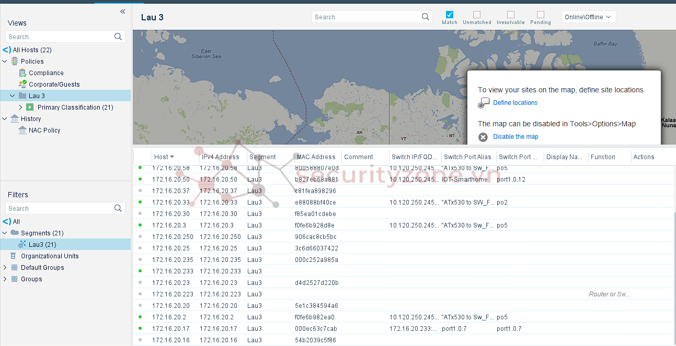Click the Disable the map X icon
The image size is (676, 346).
coord(483,137)
